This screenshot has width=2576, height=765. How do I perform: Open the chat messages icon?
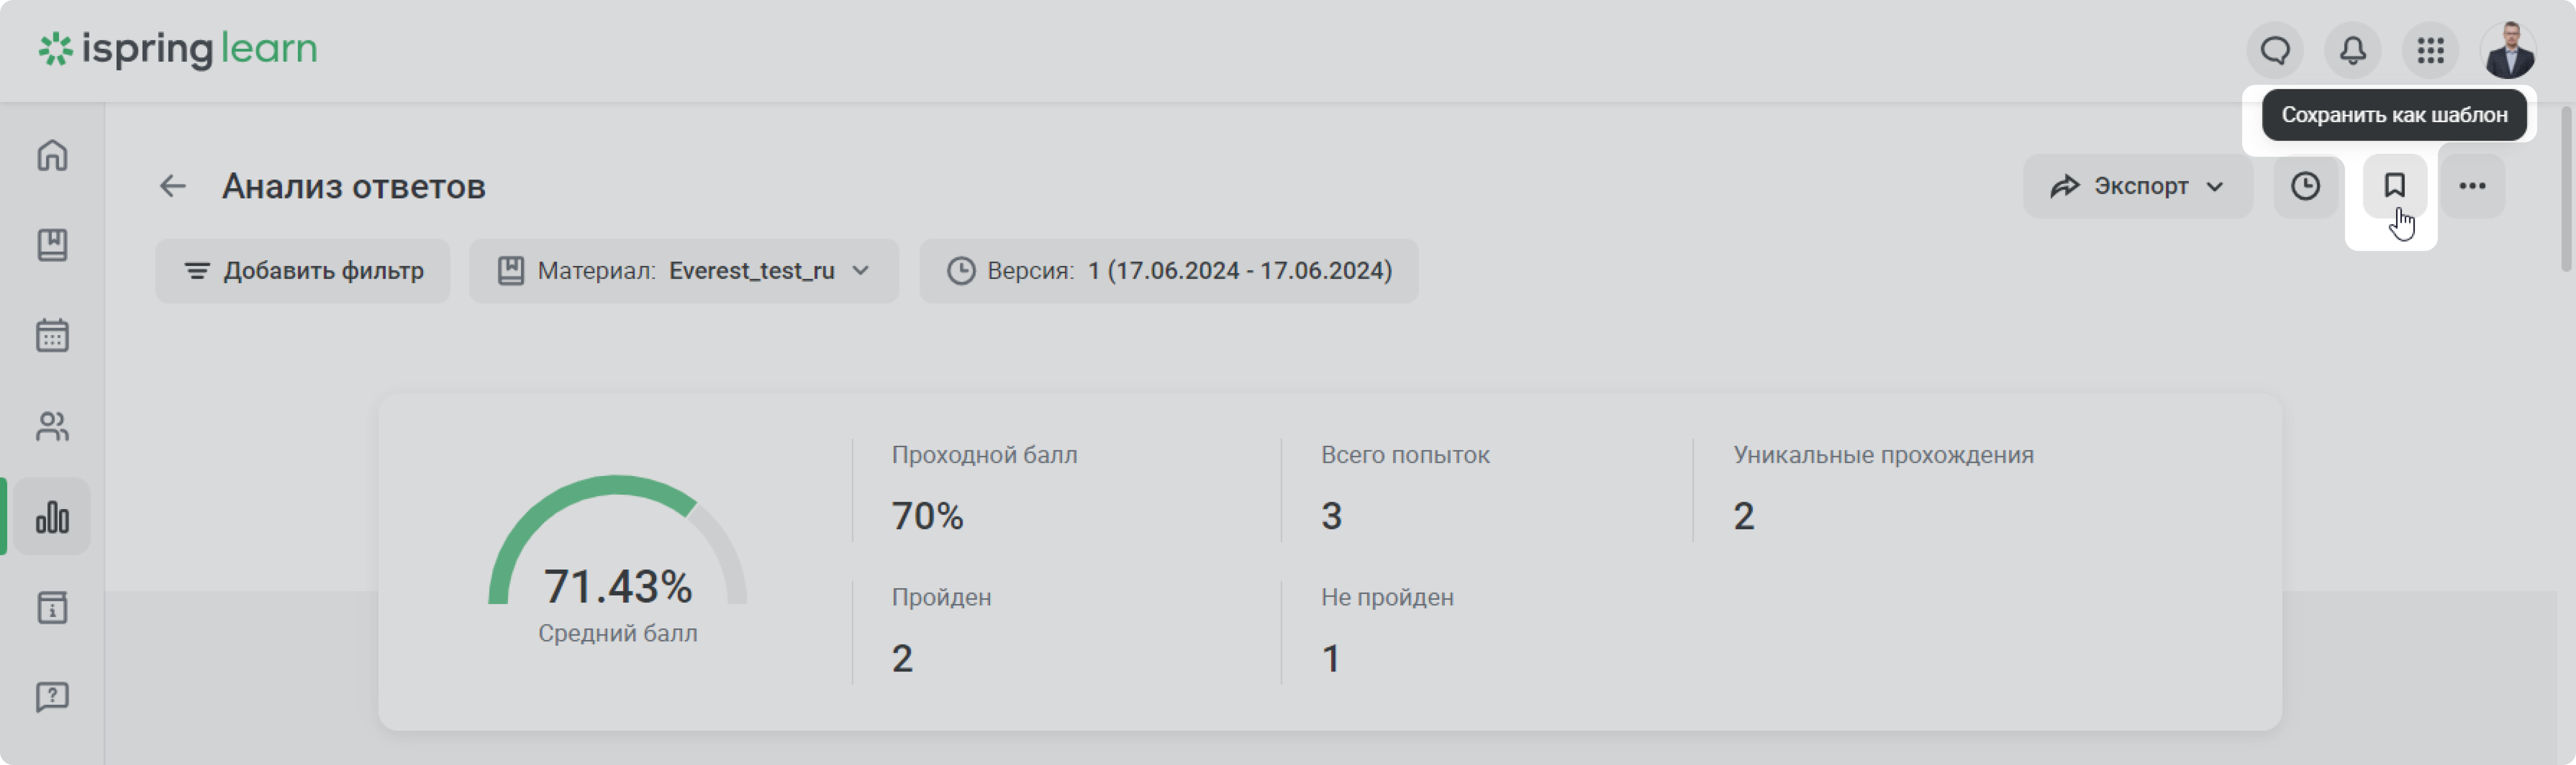point(2275,50)
